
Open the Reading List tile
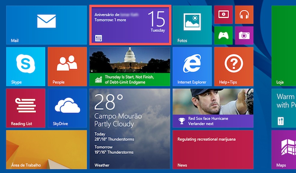tap(26, 108)
